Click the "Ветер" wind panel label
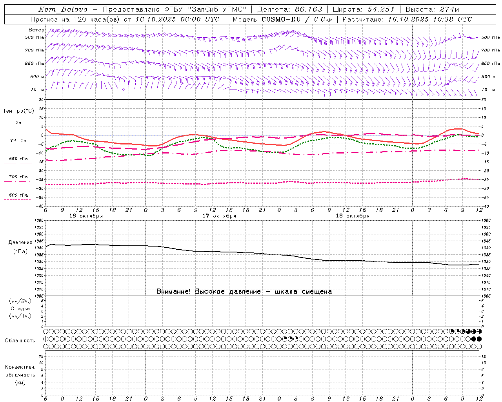Screen dimensions: 502x402 pos(36,30)
